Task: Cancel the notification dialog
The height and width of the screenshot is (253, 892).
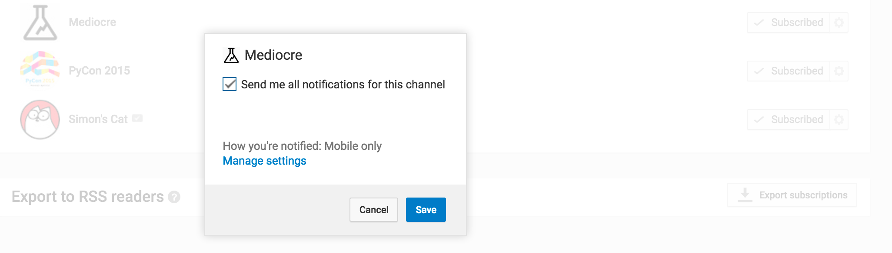Action: (373, 210)
